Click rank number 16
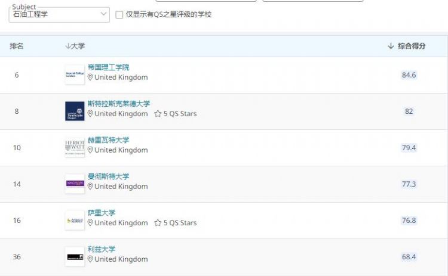Image resolution: width=448 pixels, height=276 pixels. (17, 221)
